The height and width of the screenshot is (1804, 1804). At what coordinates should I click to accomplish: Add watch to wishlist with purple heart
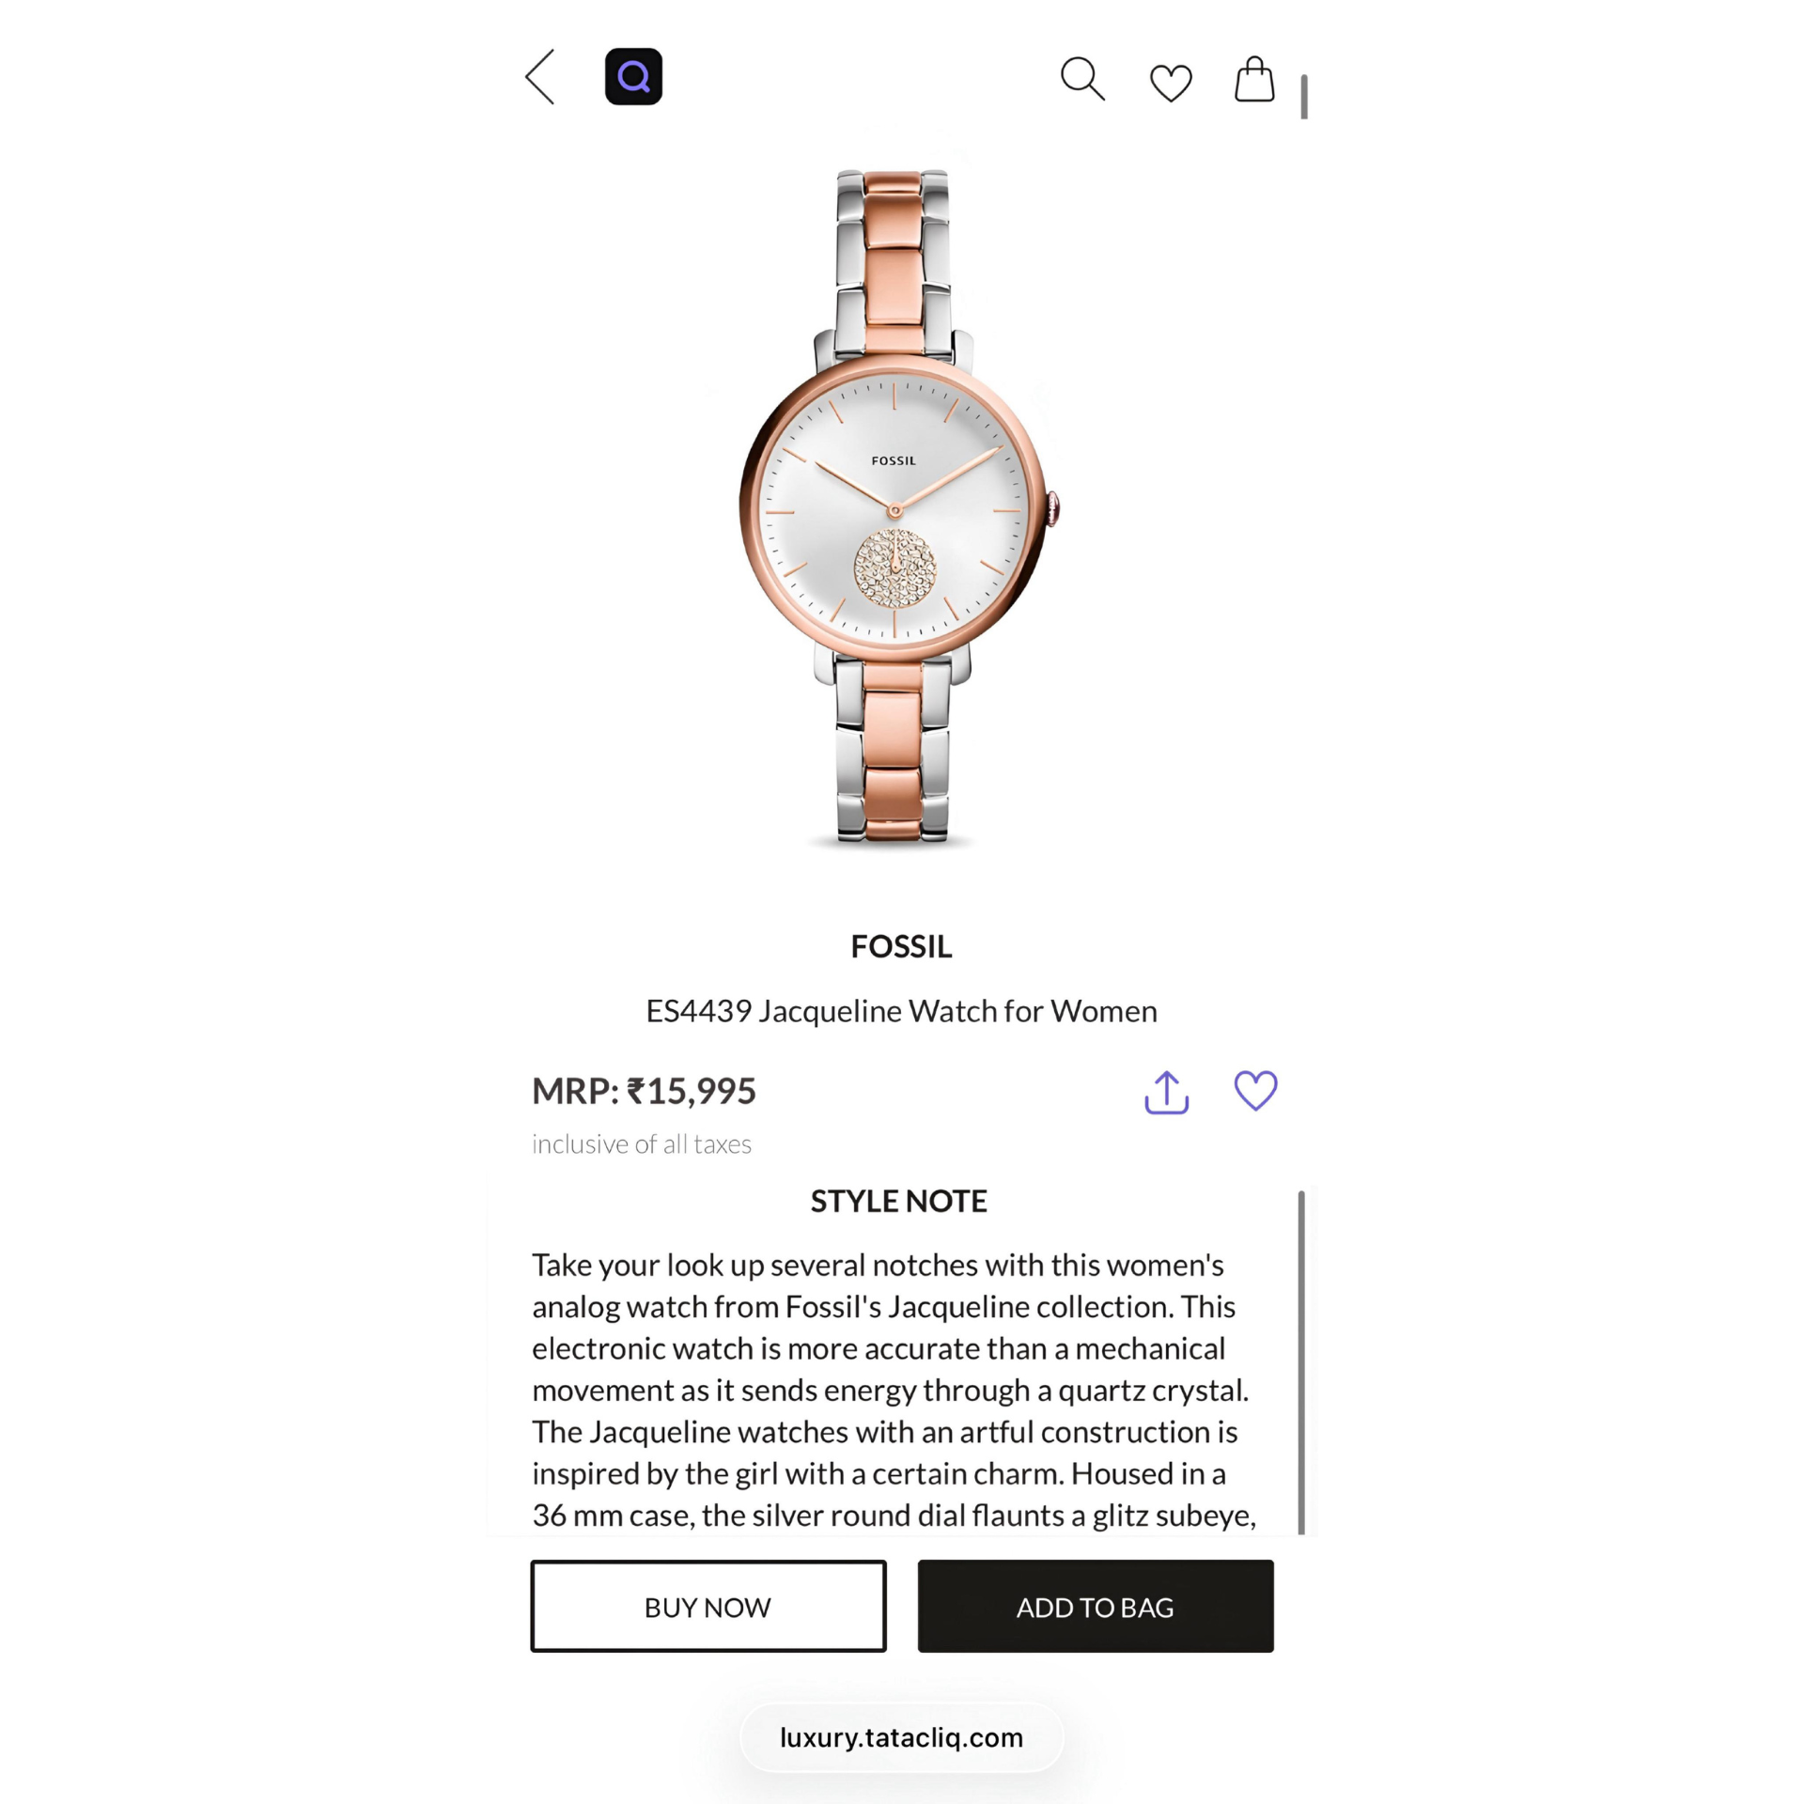[1255, 1091]
